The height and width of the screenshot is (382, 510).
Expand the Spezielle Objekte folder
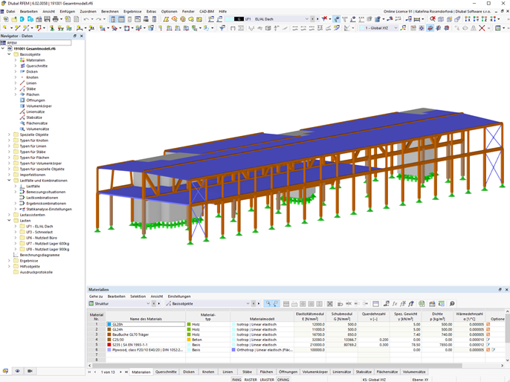9,135
